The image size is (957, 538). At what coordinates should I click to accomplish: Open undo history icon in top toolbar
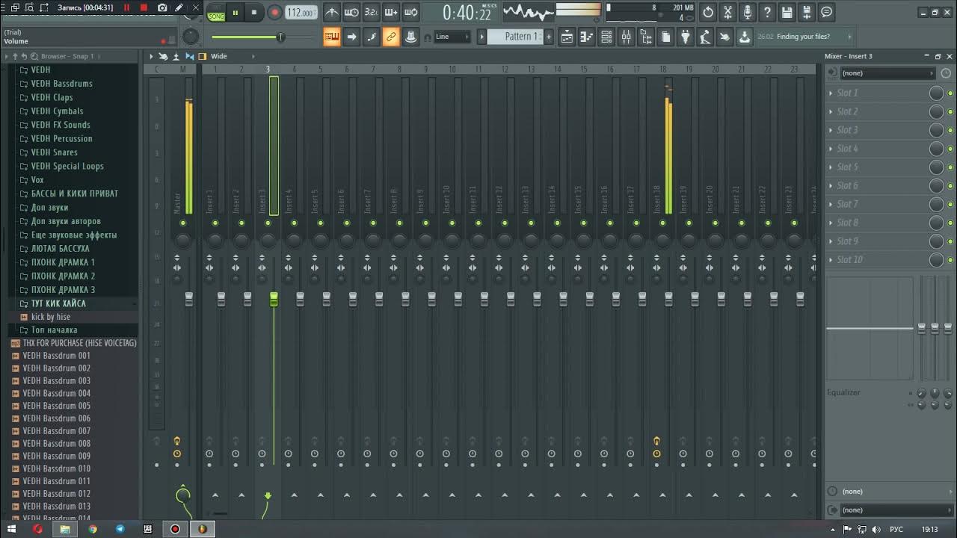point(708,12)
